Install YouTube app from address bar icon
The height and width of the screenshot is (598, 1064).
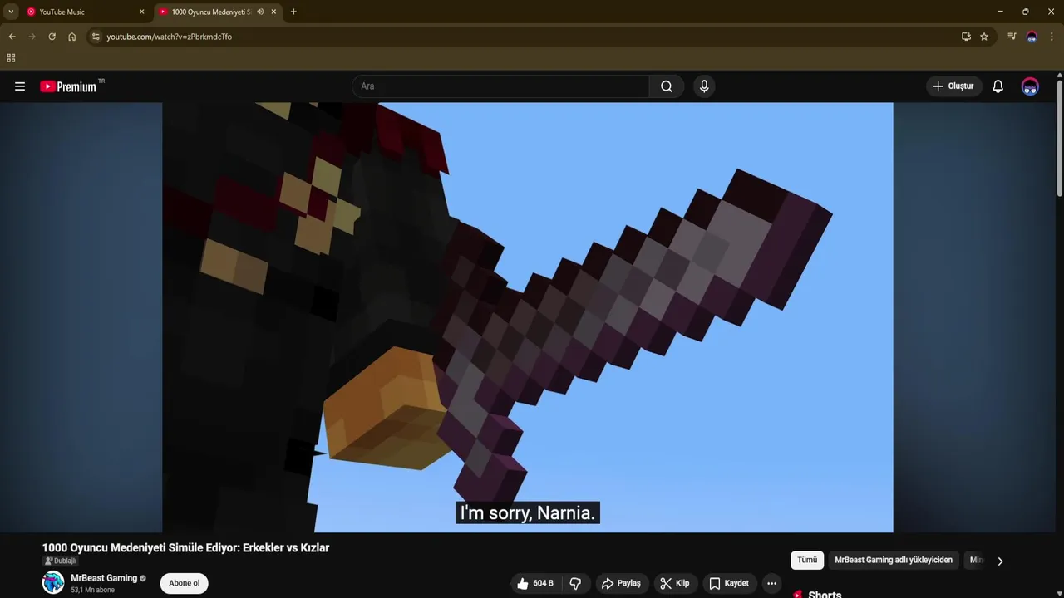tap(966, 37)
